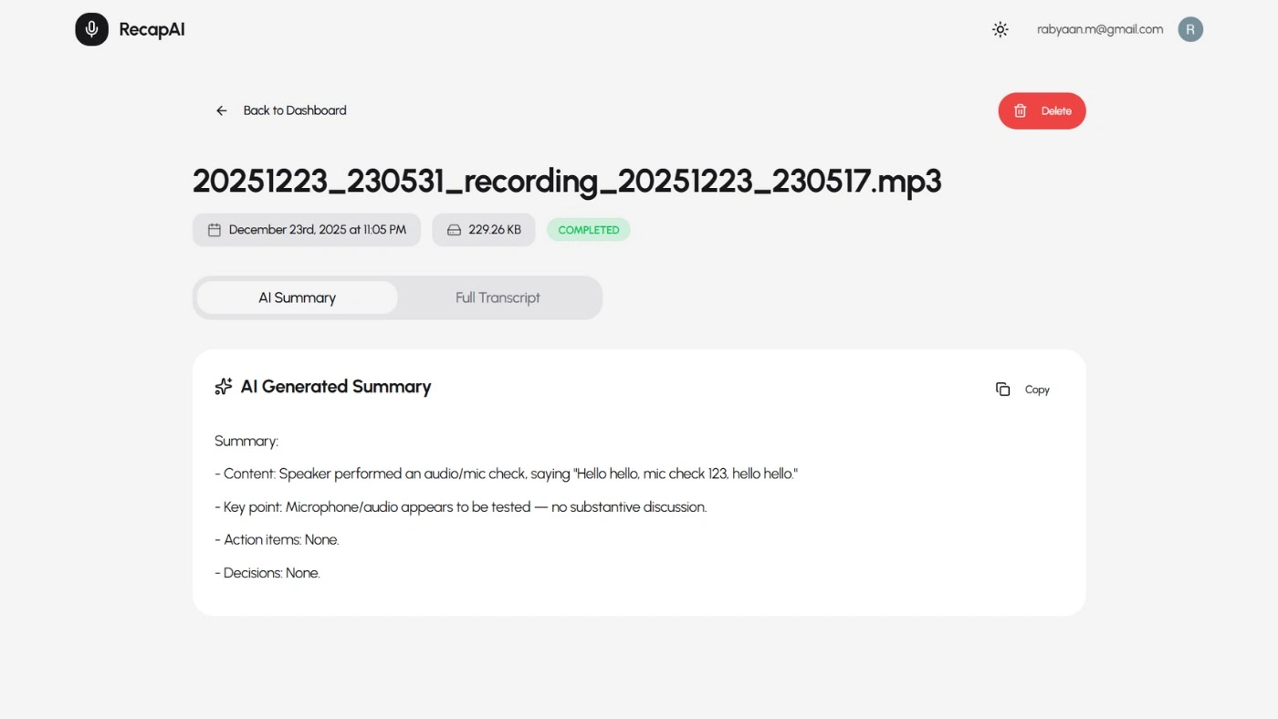Click the rabyaan.m@gmail.com account email
Viewport: 1278px width, 719px height.
pos(1100,29)
